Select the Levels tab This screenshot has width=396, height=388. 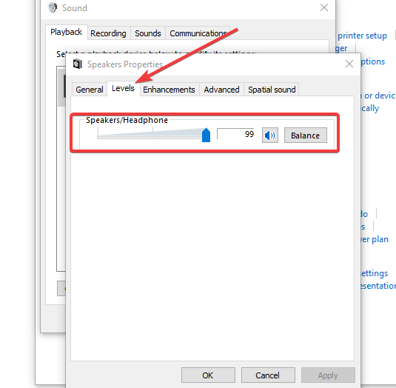[x=124, y=88]
